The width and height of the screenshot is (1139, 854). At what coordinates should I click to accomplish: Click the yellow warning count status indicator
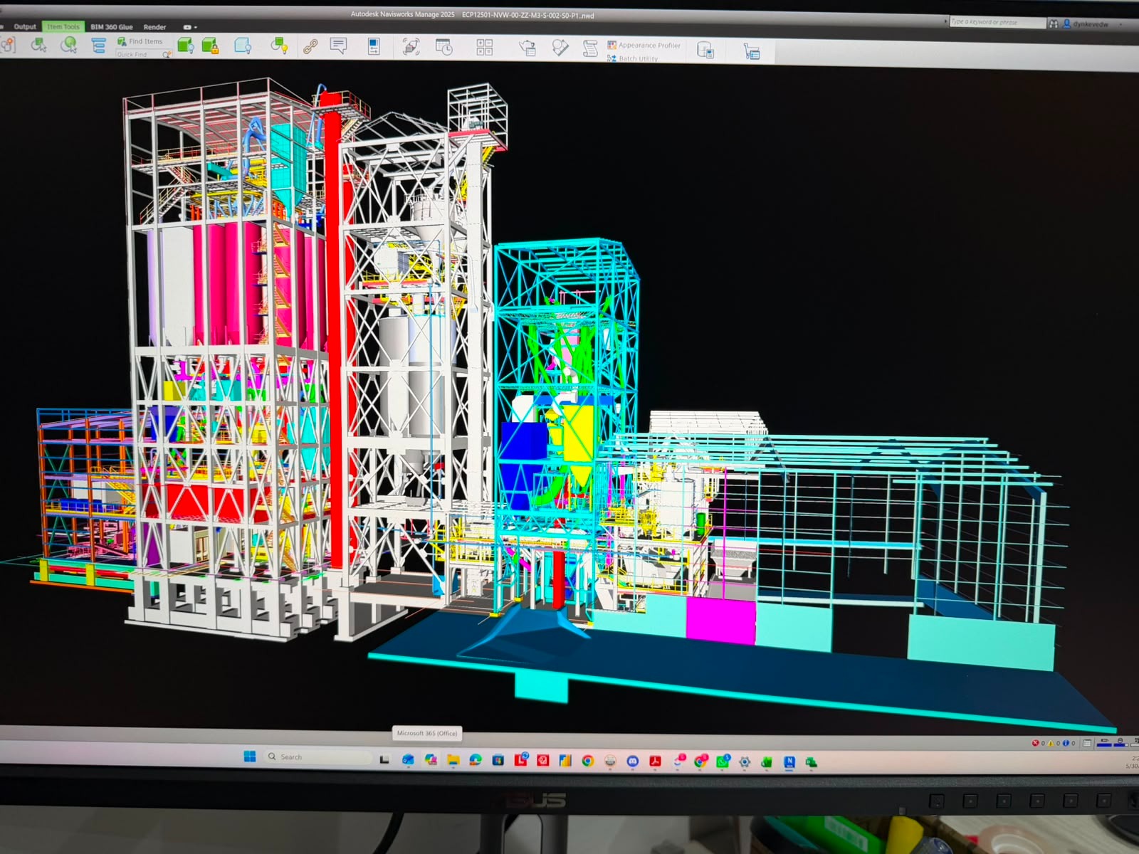point(1054,743)
